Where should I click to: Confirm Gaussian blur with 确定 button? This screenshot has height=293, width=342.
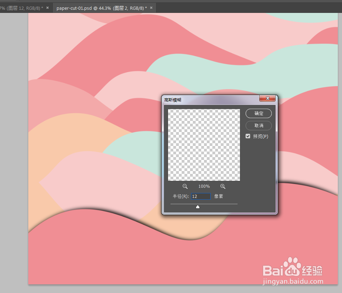pos(259,113)
